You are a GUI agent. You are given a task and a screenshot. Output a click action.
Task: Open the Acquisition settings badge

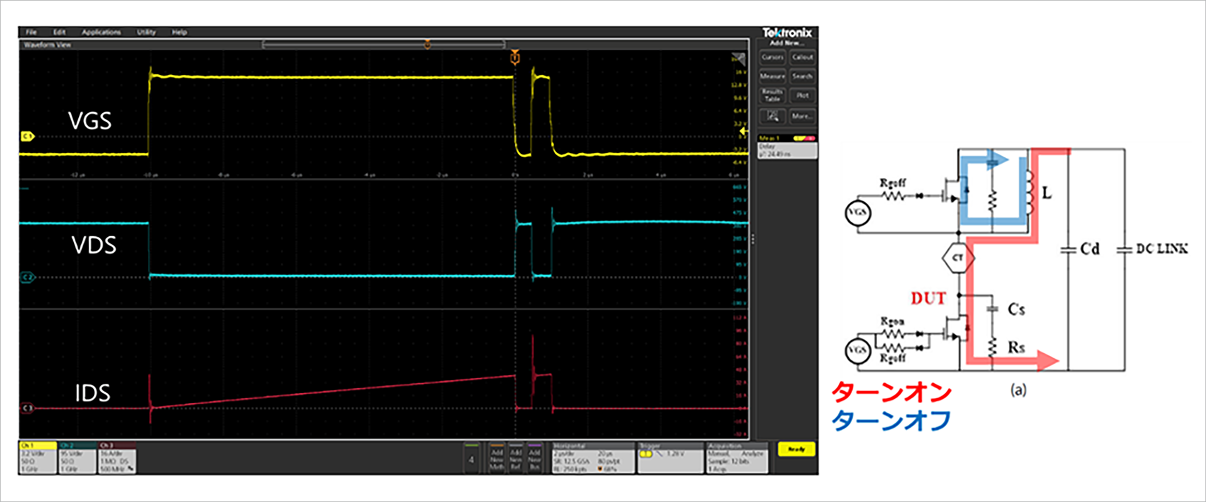click(737, 458)
